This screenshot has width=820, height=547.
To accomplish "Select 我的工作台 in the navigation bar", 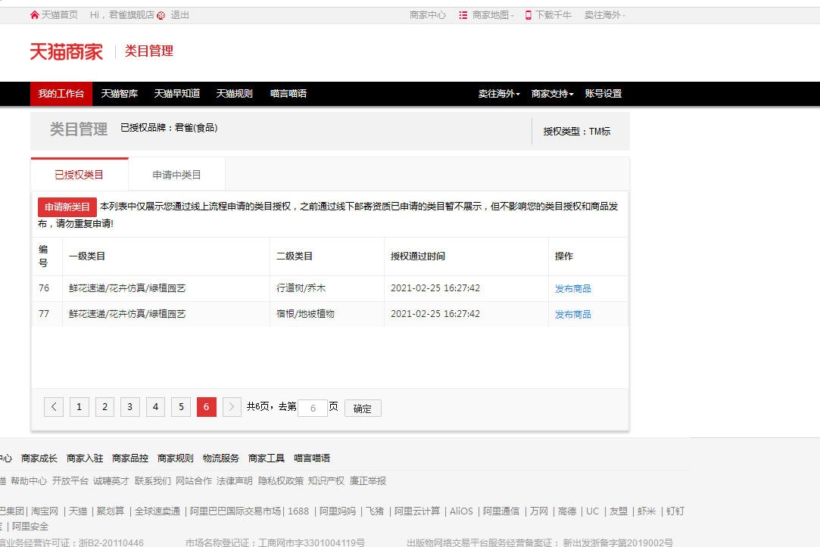I will click(61, 94).
